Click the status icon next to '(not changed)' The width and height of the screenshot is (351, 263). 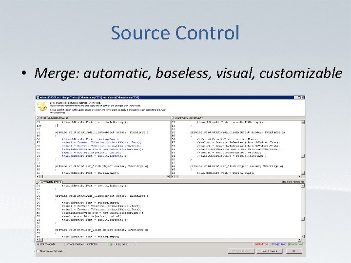(38, 244)
